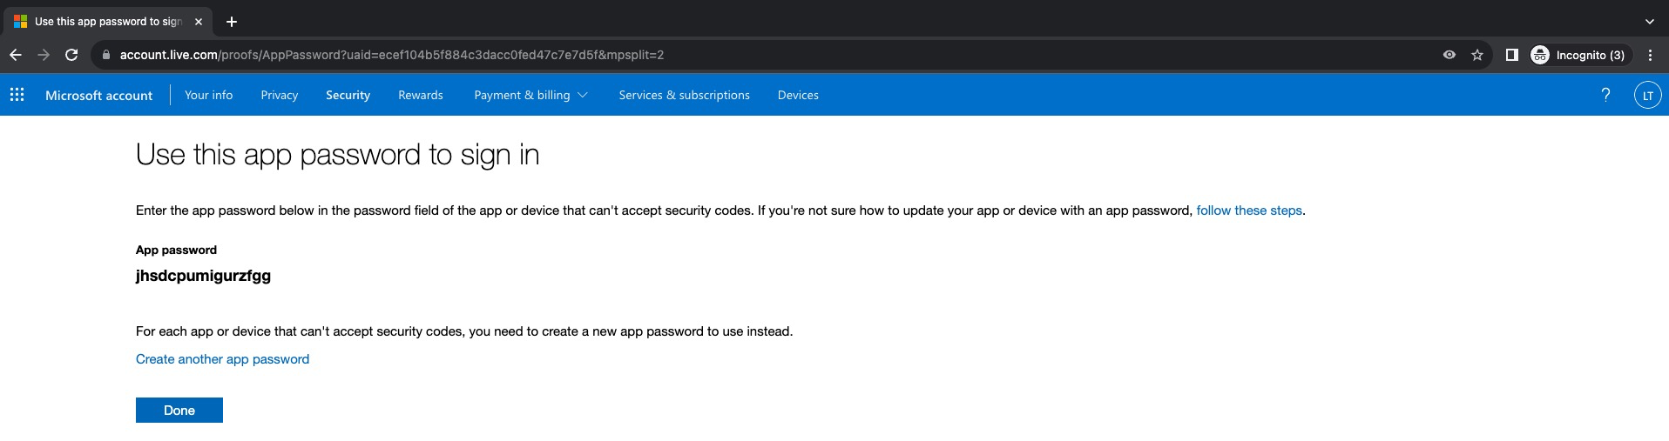Navigate to the Devices page
The width and height of the screenshot is (1669, 441).
(x=797, y=95)
